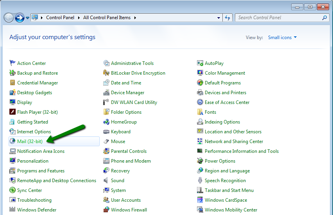This screenshot has width=333, height=215.
Task: Open the Display monitor icon
Action: (x=13, y=102)
